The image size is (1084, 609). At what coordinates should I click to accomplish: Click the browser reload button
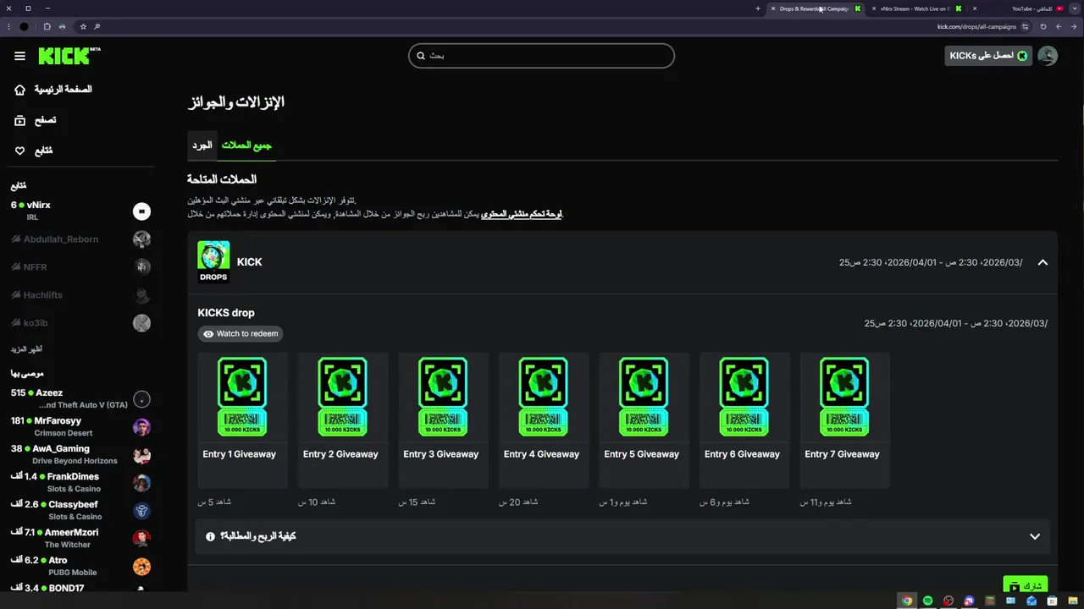[1043, 26]
